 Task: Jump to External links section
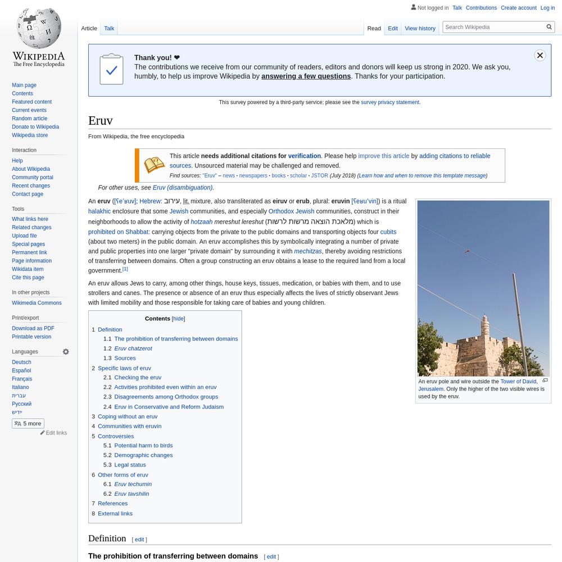(x=115, y=513)
